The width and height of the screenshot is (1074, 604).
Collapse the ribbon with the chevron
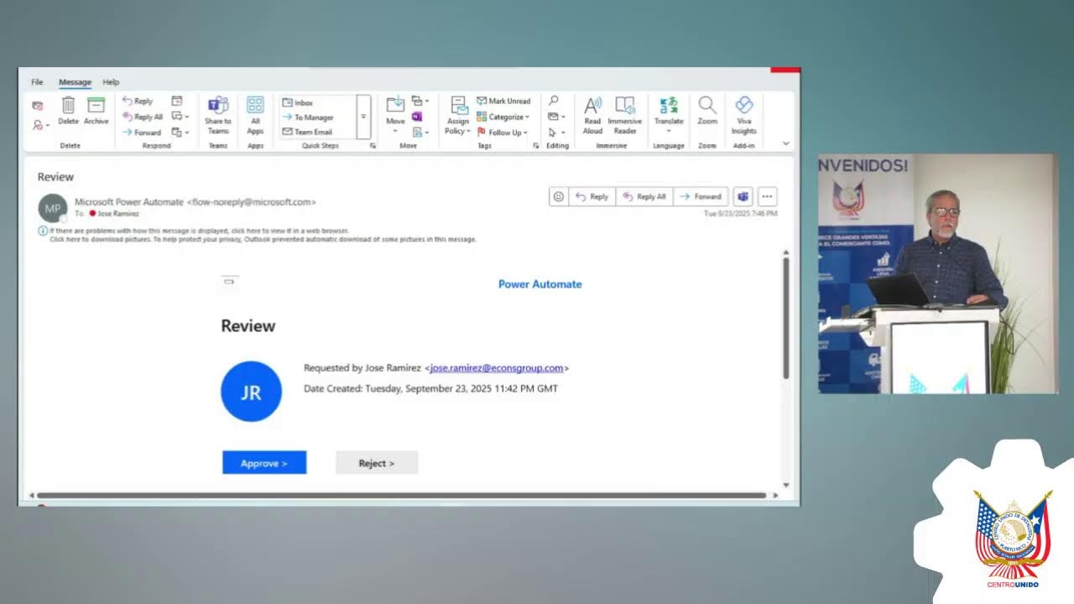click(785, 143)
